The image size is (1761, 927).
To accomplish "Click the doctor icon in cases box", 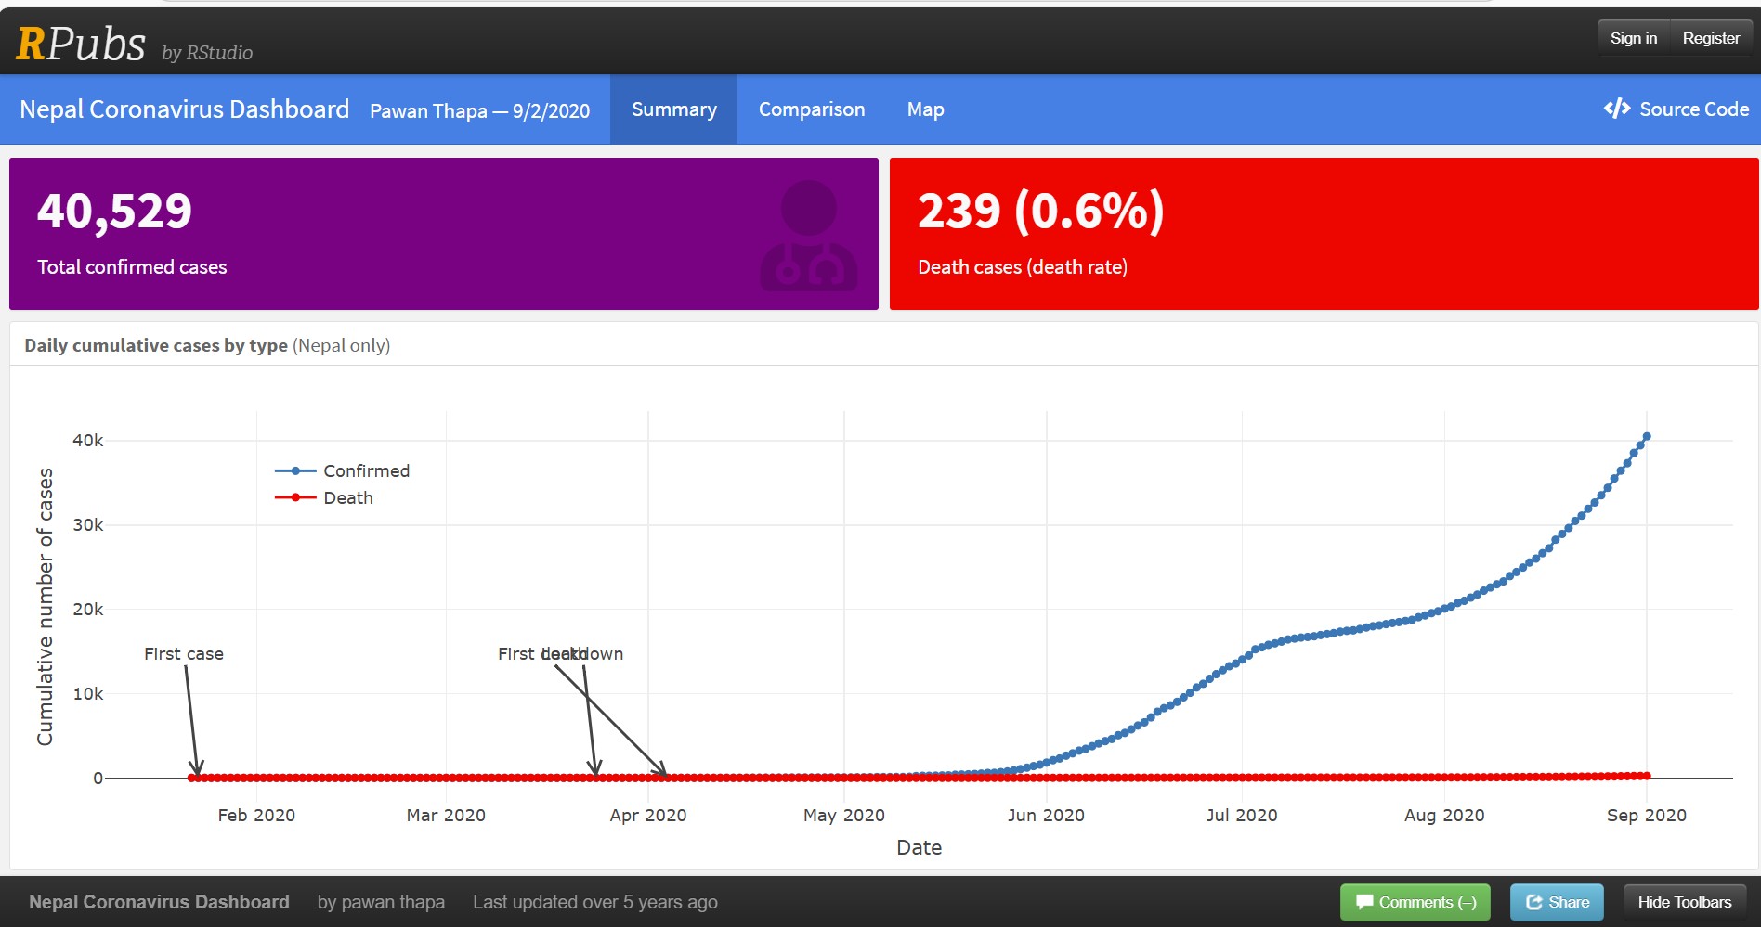I will point(808,236).
